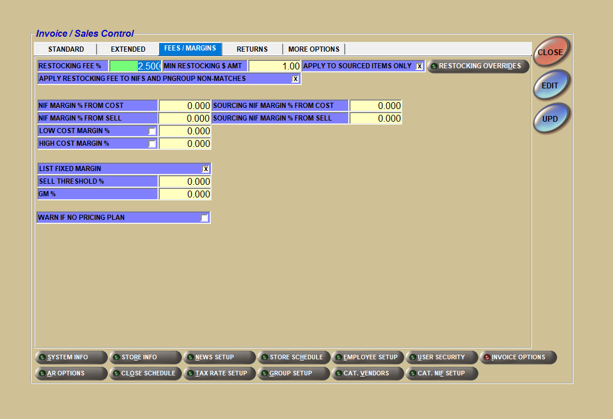613x419 pixels.
Task: Tick the Low Cost Margin % checkbox
Action: pos(152,131)
